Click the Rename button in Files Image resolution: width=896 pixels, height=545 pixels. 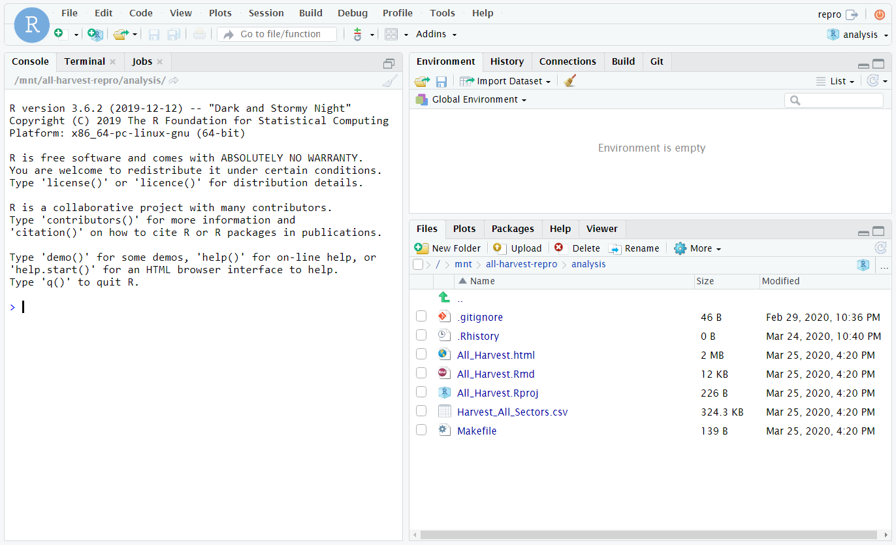633,248
